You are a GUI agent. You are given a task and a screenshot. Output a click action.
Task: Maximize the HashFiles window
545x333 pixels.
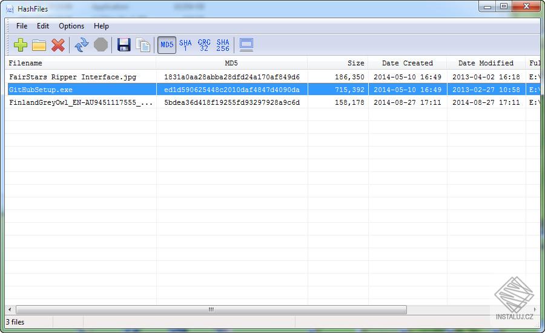coord(504,7)
